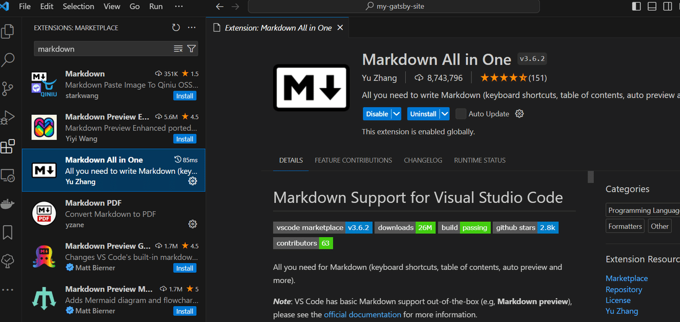Toggle secondary side bar layout icon

668,7
